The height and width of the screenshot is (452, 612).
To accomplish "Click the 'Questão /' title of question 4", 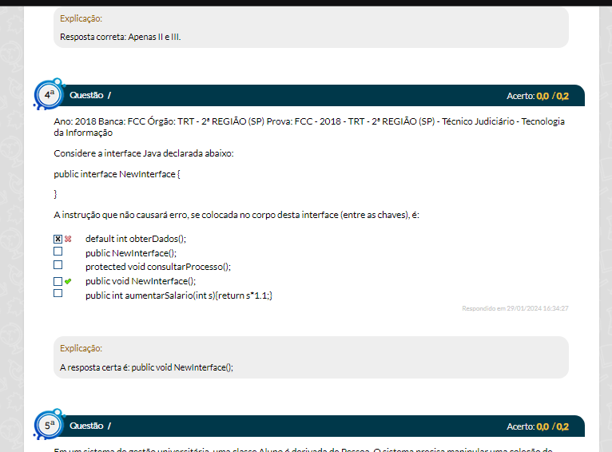I will 90,95.
